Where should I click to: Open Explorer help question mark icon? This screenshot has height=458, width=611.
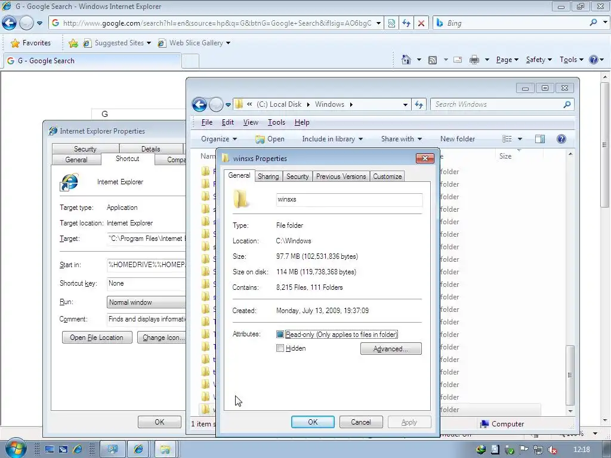tap(561, 139)
